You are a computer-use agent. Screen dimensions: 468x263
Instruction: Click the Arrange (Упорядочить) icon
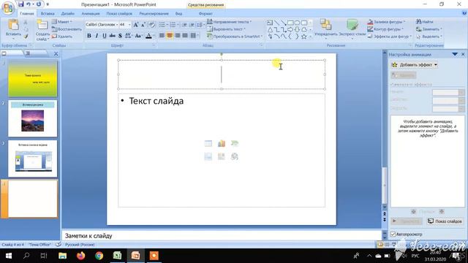click(x=325, y=24)
